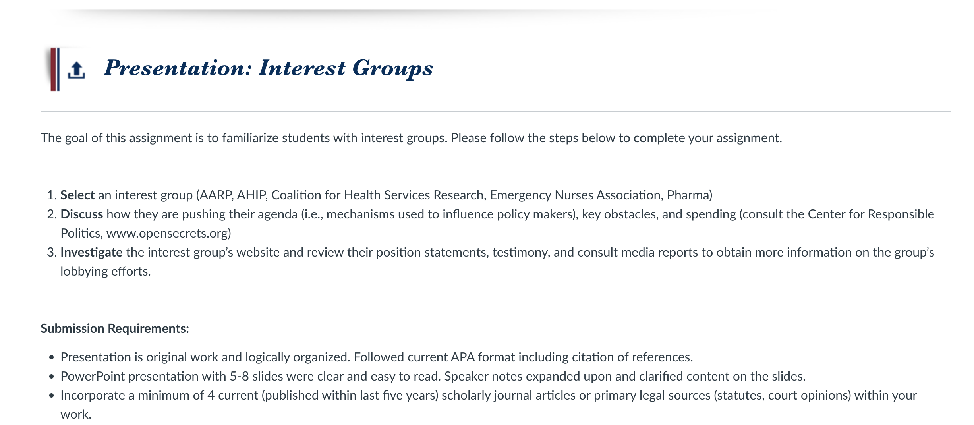Click the bullet about 4 scholarly journal articles
Screen dimensions: 974x425
pos(489,404)
